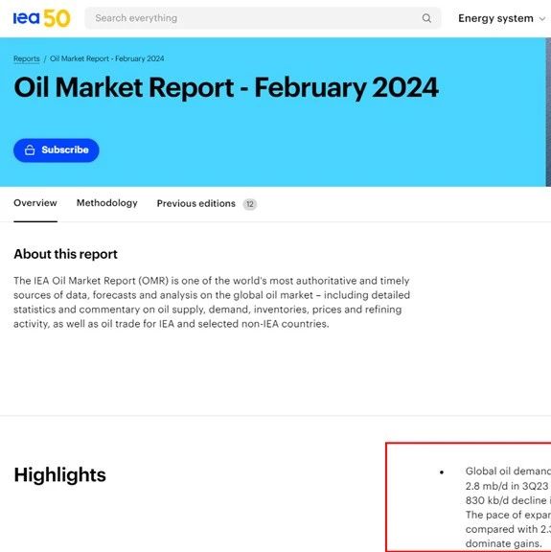This screenshot has height=552, width=551.
Task: Click the 12 editions count badge
Action: coord(250,204)
